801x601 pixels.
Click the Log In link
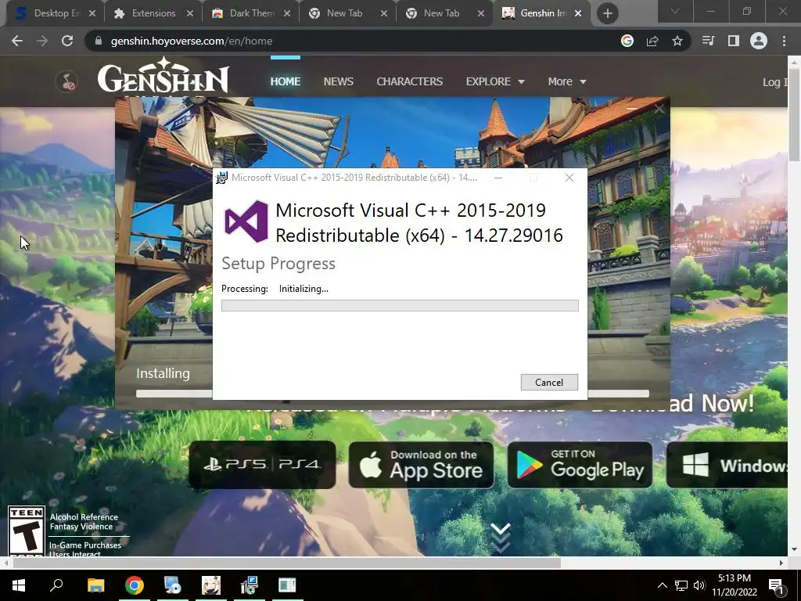point(775,82)
